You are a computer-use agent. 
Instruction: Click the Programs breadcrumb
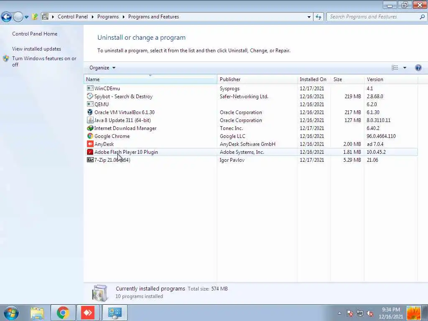coord(108,17)
